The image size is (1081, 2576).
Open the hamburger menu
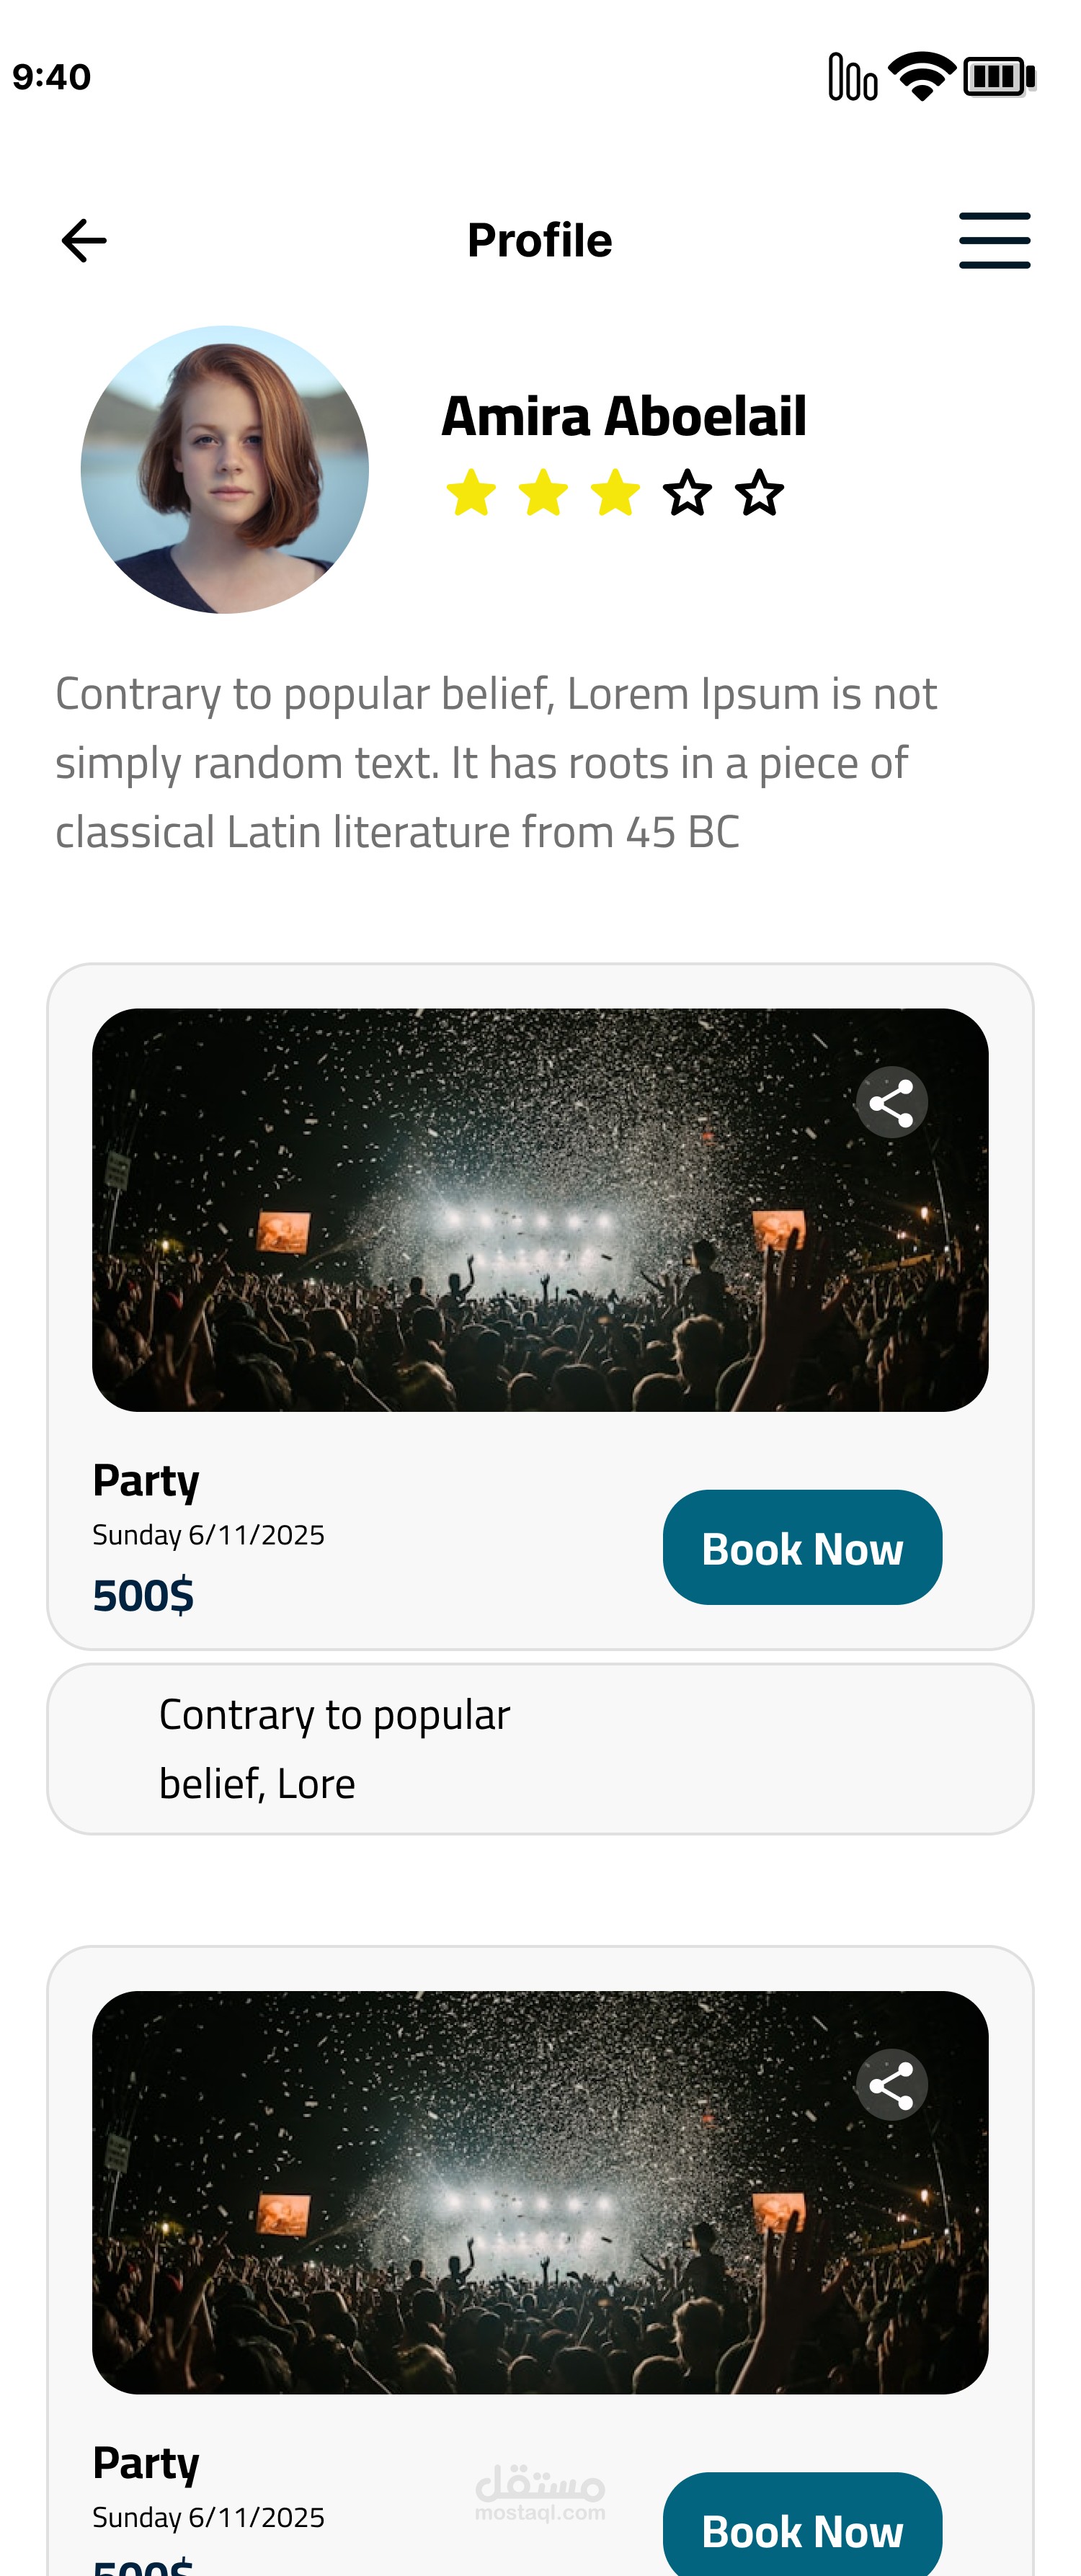994,241
